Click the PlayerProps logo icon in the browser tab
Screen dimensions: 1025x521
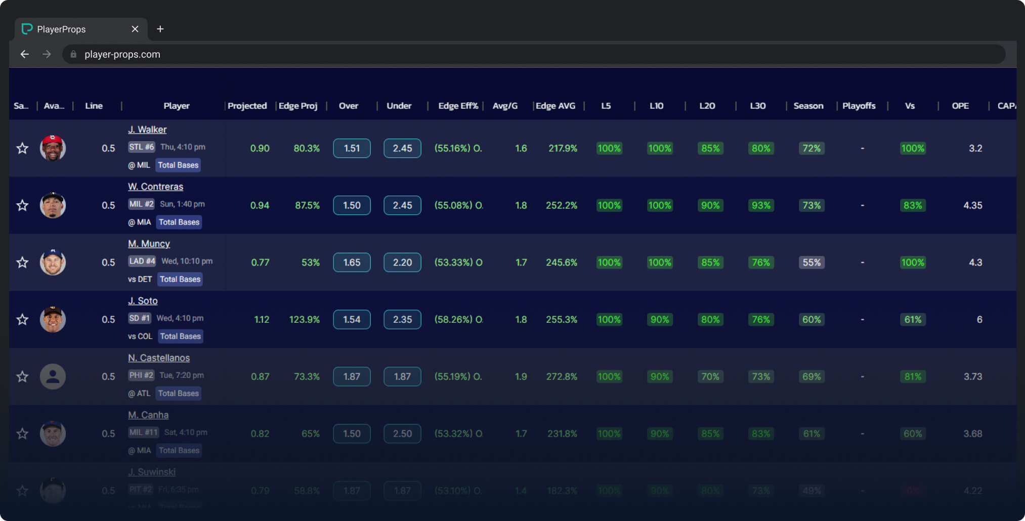[27, 29]
